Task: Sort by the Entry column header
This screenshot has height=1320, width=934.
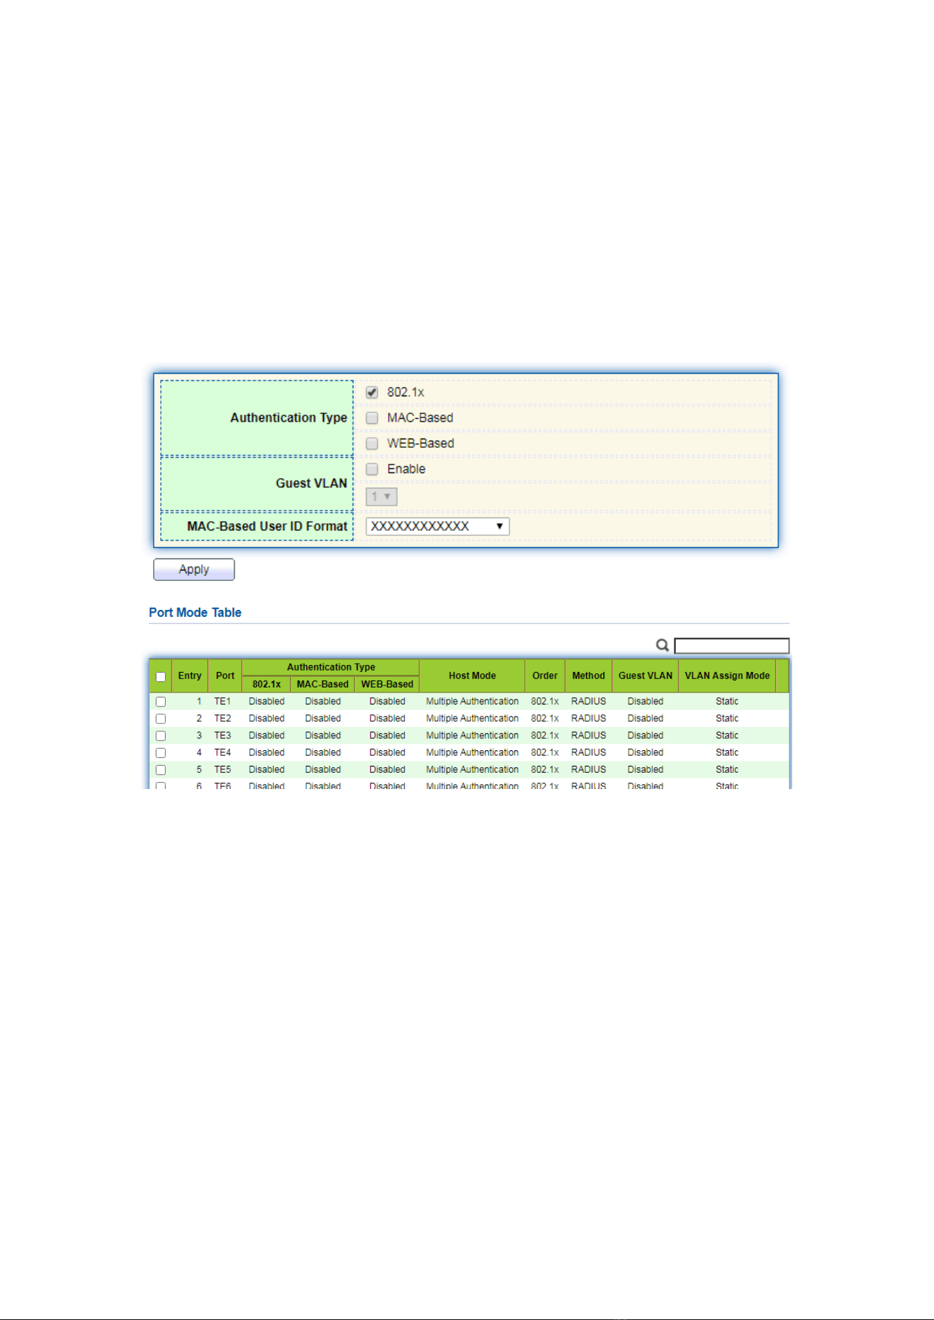Action: 190,676
